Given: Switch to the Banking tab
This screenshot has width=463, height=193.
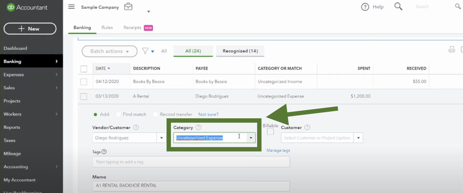Looking at the screenshot, I should (82, 27).
